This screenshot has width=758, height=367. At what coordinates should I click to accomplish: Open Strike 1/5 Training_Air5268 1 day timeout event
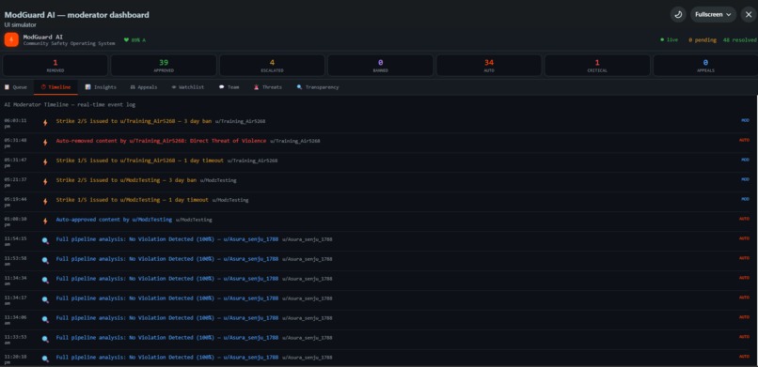tap(140, 161)
